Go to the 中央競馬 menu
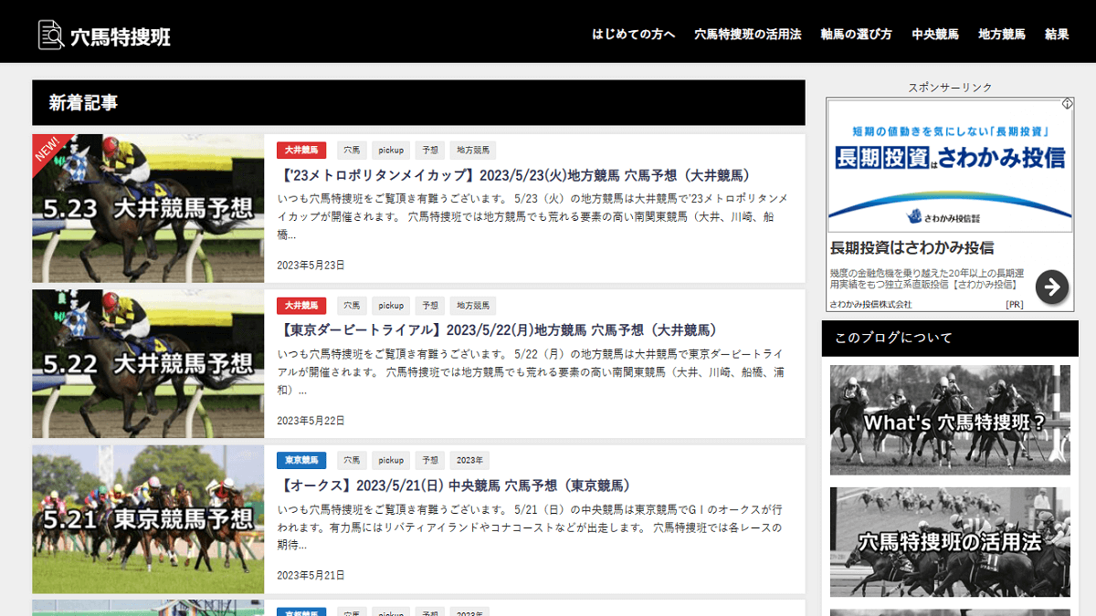1096x616 pixels. pyautogui.click(x=935, y=35)
